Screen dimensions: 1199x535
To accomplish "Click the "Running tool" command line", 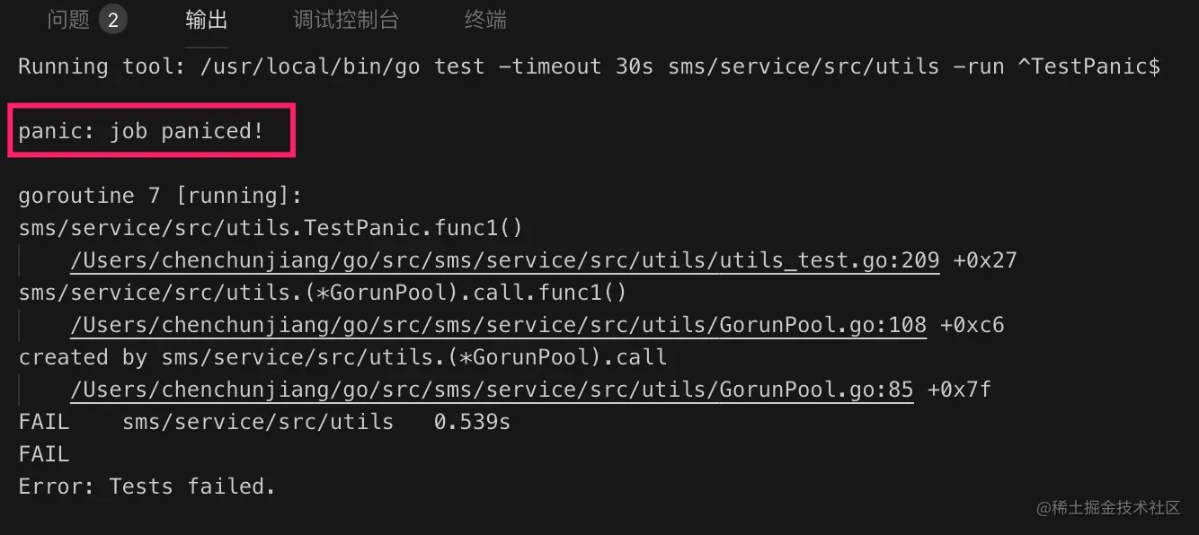I will (x=589, y=66).
